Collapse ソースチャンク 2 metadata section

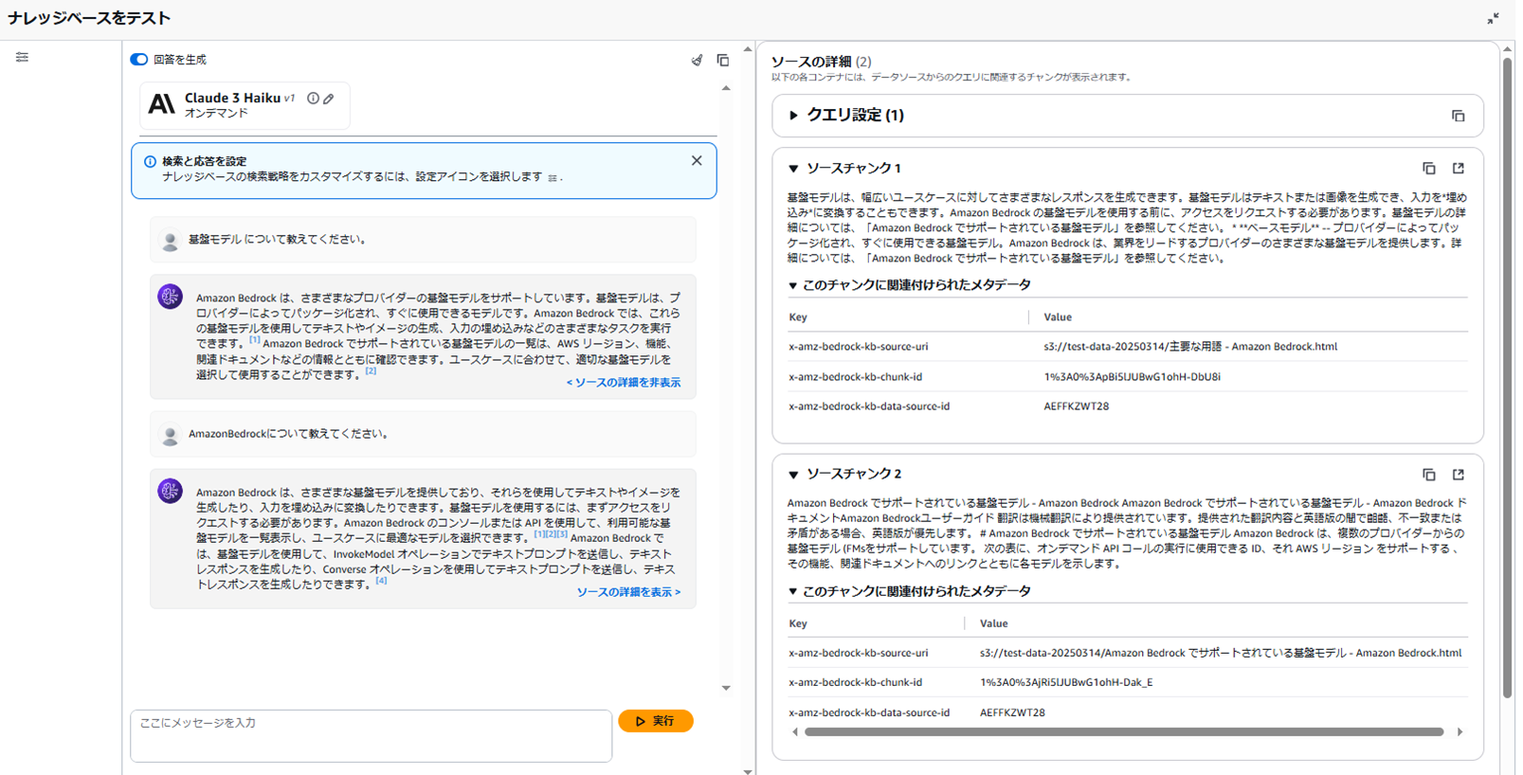tap(793, 591)
